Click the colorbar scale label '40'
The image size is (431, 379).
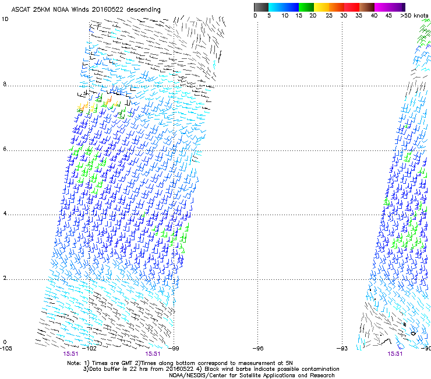[x=374, y=16]
